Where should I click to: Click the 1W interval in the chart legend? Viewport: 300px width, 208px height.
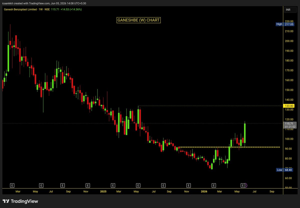click(41, 9)
